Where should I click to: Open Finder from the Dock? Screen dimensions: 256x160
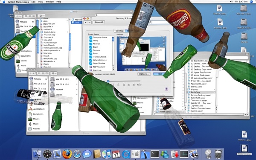pos(38,154)
